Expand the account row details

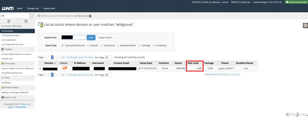tap(40, 69)
